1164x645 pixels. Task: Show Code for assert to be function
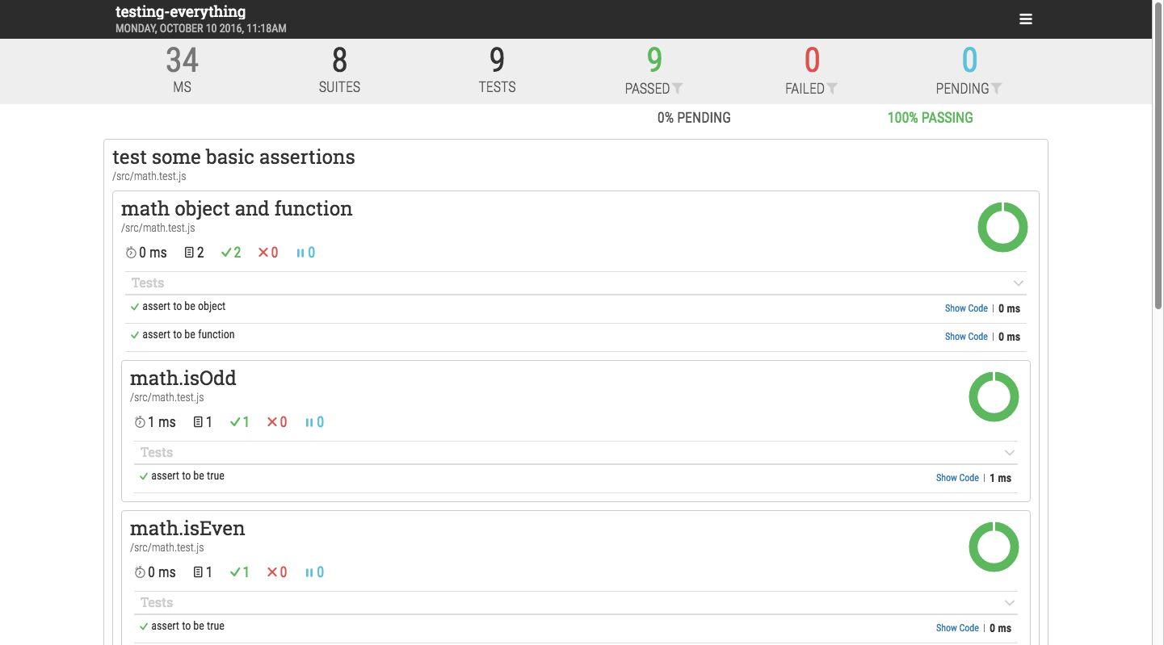tap(966, 337)
